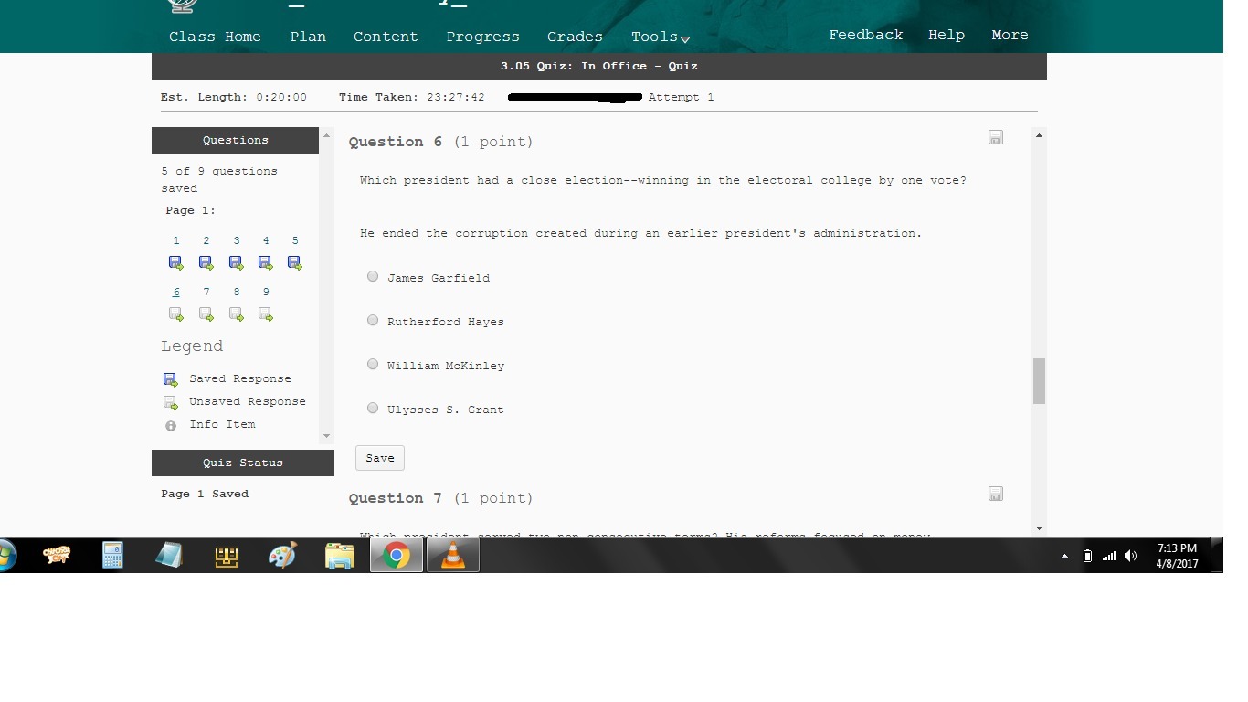Click the saved-response icon under question number 2
1248x702 pixels.
[x=206, y=263]
